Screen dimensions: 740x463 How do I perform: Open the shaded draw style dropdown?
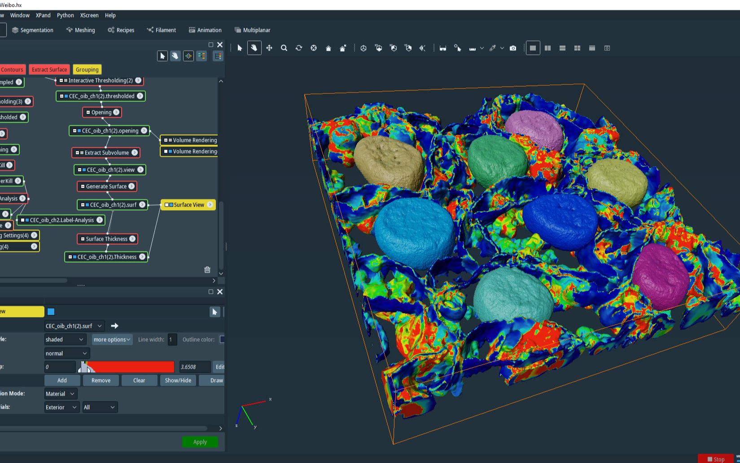pos(65,340)
